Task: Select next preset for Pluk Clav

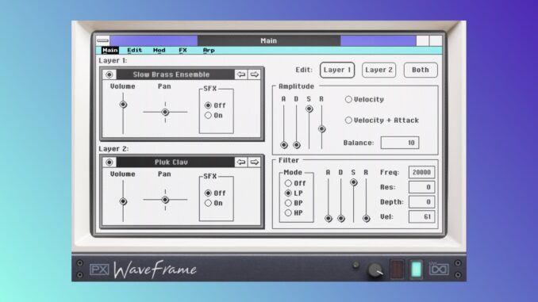Action: tap(254, 162)
